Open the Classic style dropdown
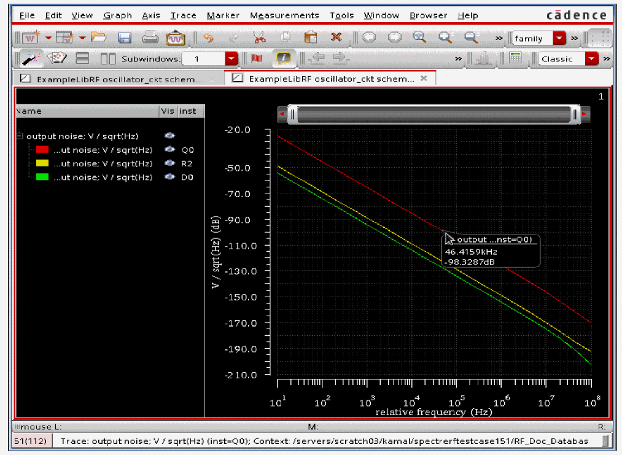Image resolution: width=622 pixels, height=455 pixels. click(x=591, y=59)
